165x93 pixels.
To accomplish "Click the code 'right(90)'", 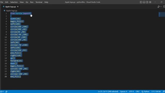I will click(15, 71).
